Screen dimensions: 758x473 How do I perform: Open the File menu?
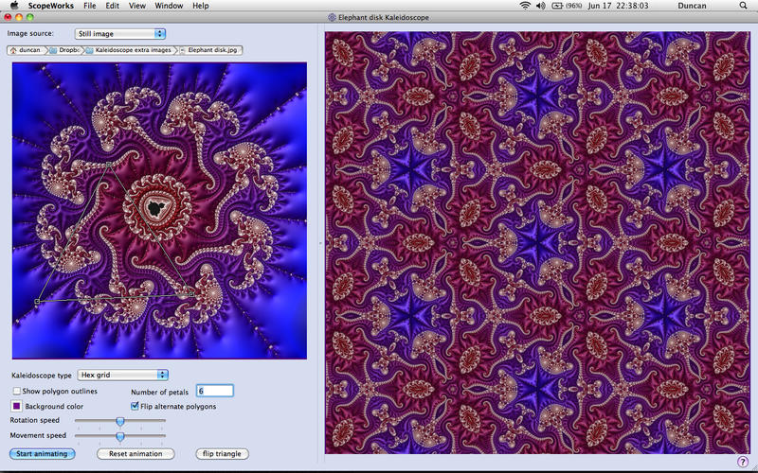click(89, 6)
